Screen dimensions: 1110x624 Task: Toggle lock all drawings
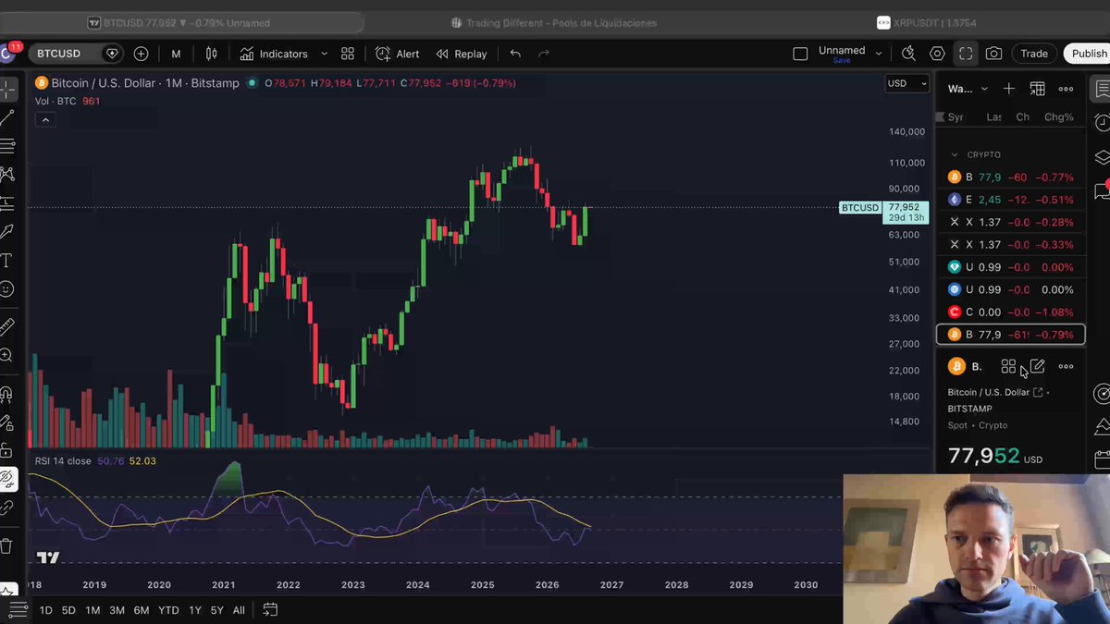click(6, 450)
